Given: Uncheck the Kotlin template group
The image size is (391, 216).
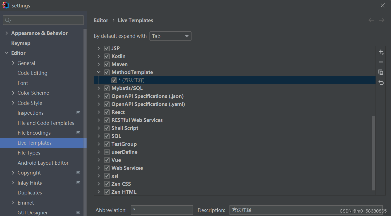Looking at the screenshot, I should click(x=107, y=56).
